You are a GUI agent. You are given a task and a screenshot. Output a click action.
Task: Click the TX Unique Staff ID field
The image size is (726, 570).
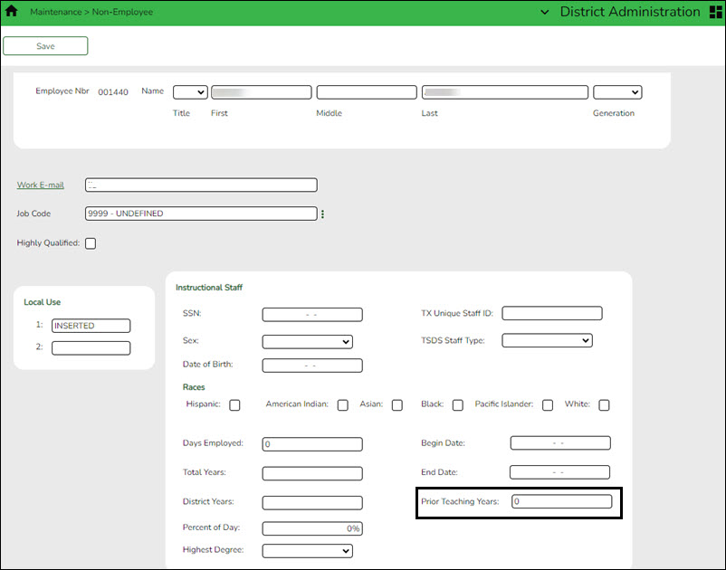click(x=551, y=314)
